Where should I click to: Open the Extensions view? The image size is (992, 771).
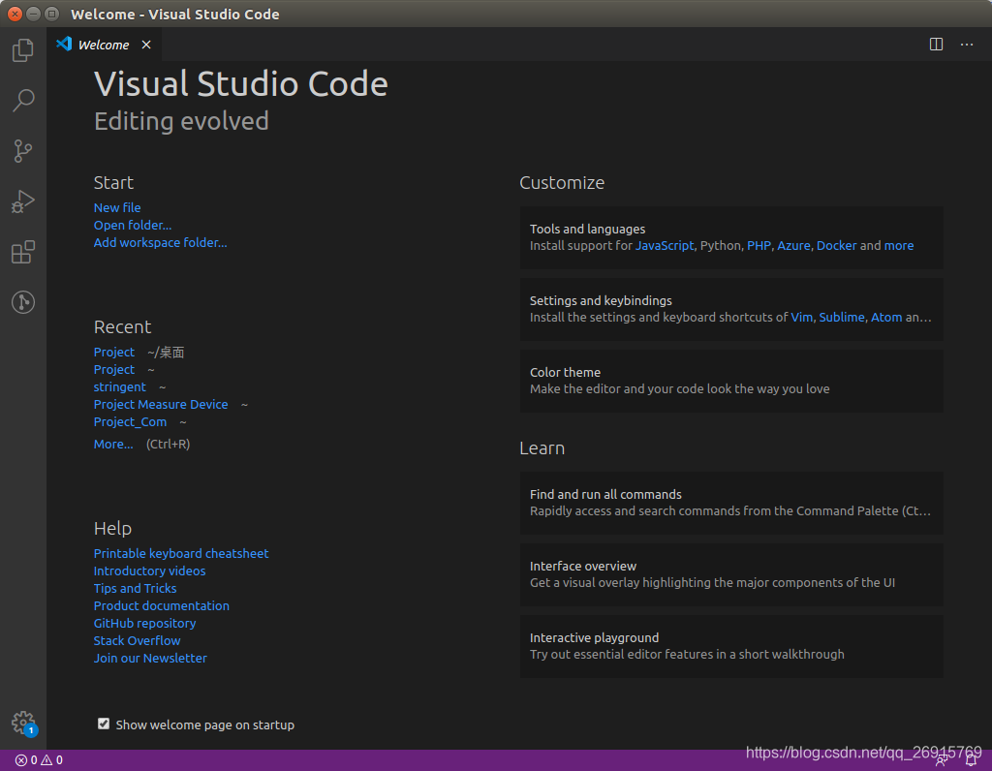coord(23,253)
